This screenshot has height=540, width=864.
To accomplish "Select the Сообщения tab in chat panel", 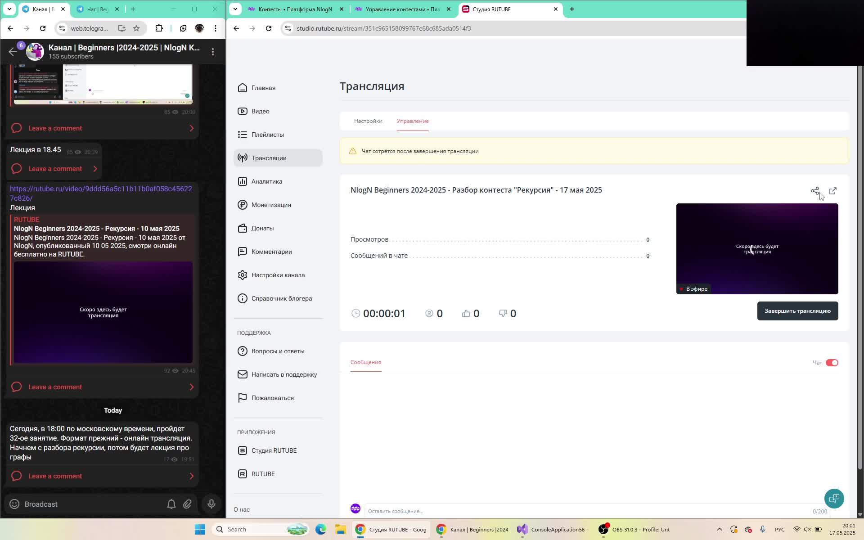I will click(366, 362).
